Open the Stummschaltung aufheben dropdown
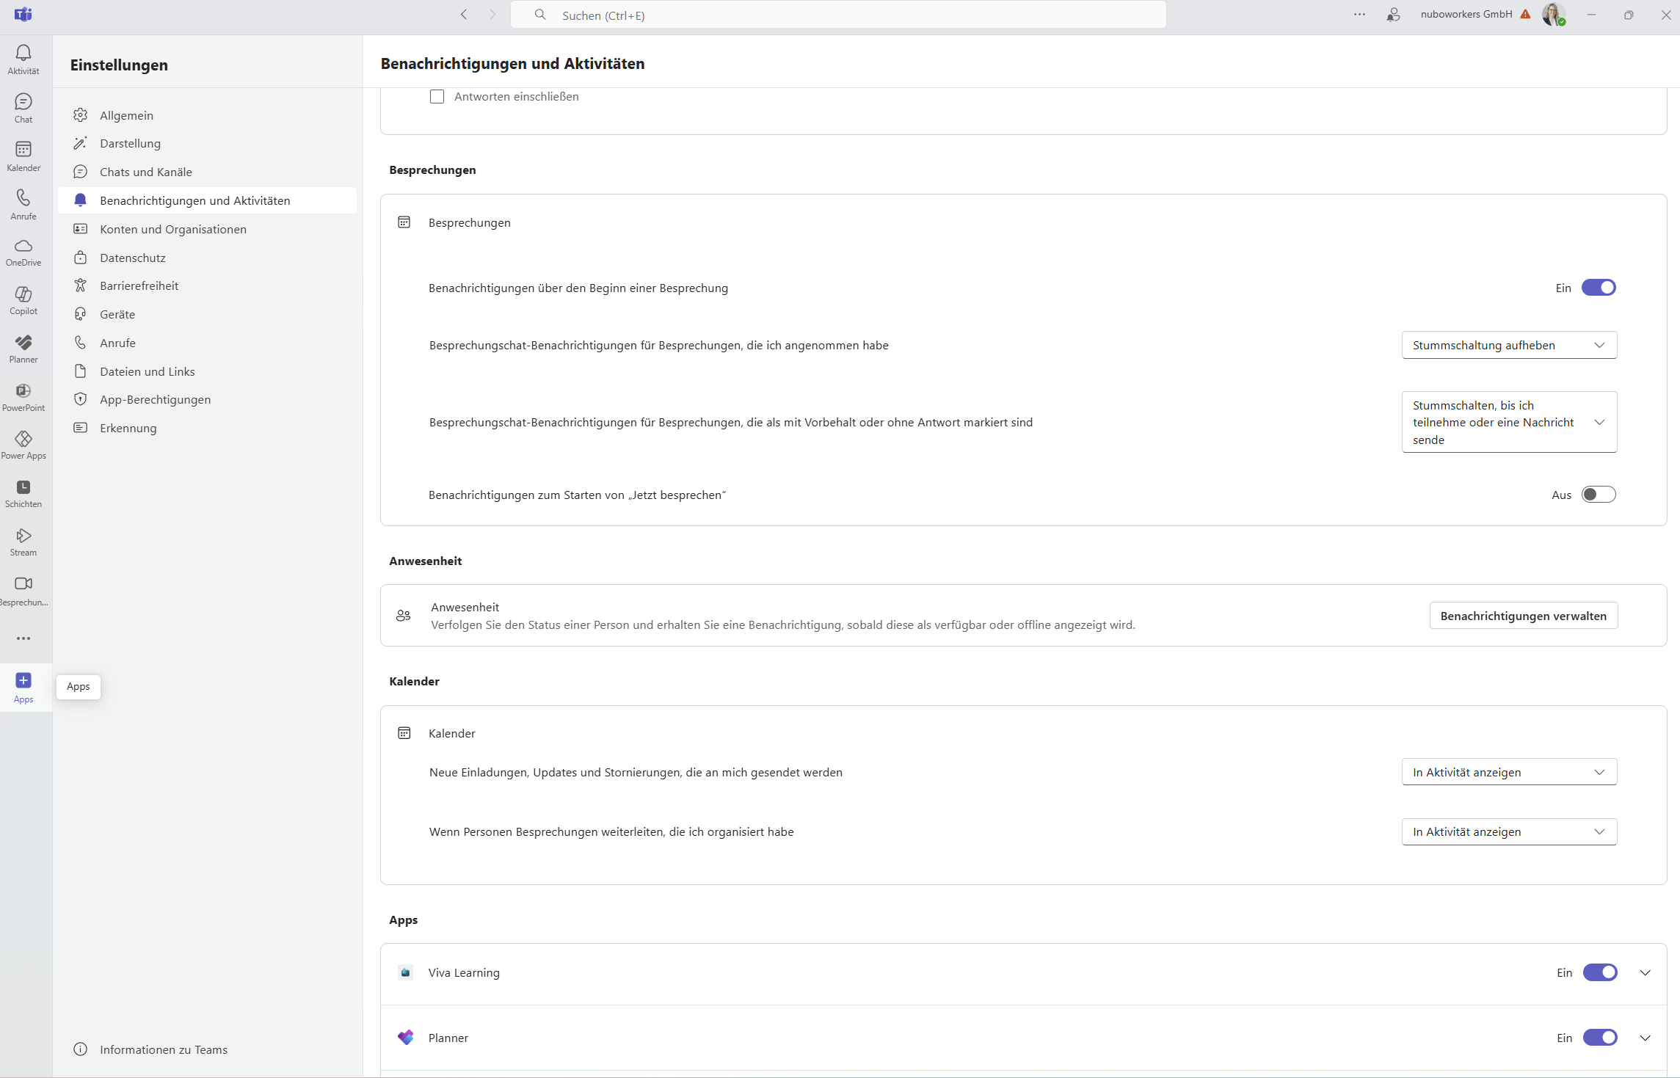The height and width of the screenshot is (1078, 1680). tap(1508, 345)
